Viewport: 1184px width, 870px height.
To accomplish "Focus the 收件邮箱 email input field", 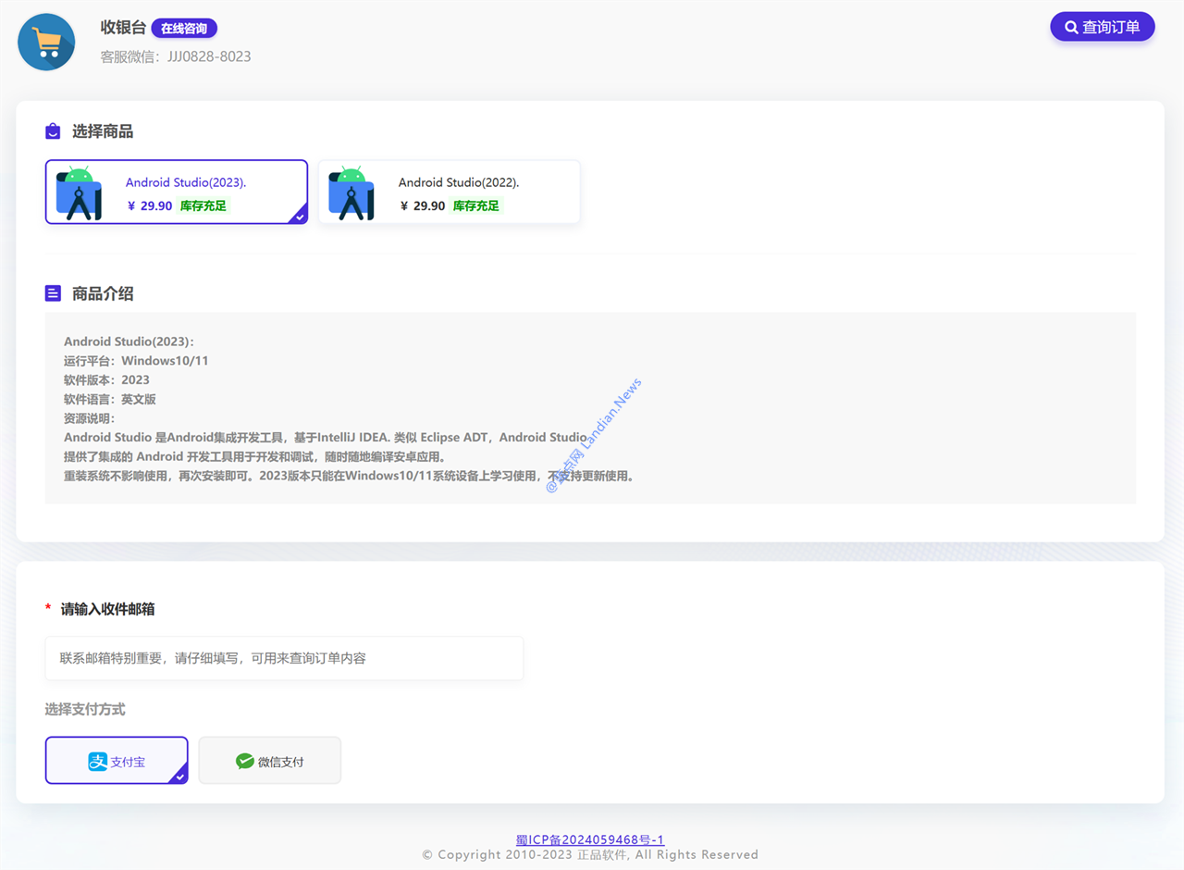I will pos(284,658).
